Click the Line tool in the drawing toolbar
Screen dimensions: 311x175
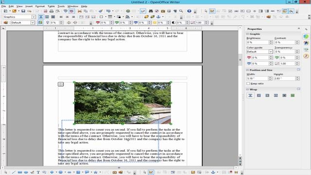[x=14, y=172]
